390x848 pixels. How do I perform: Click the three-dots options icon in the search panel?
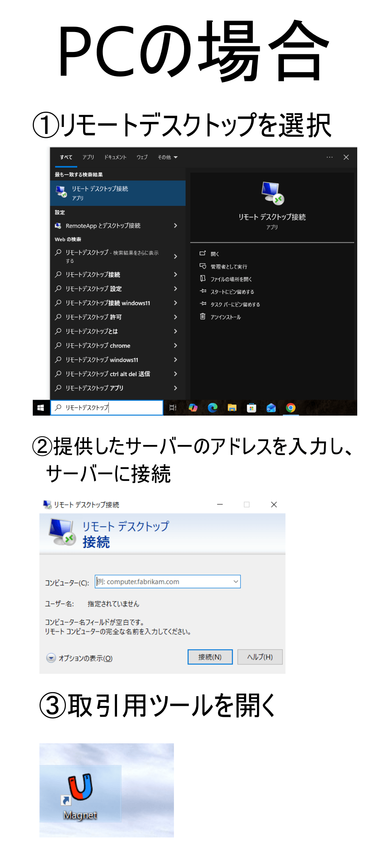330,157
